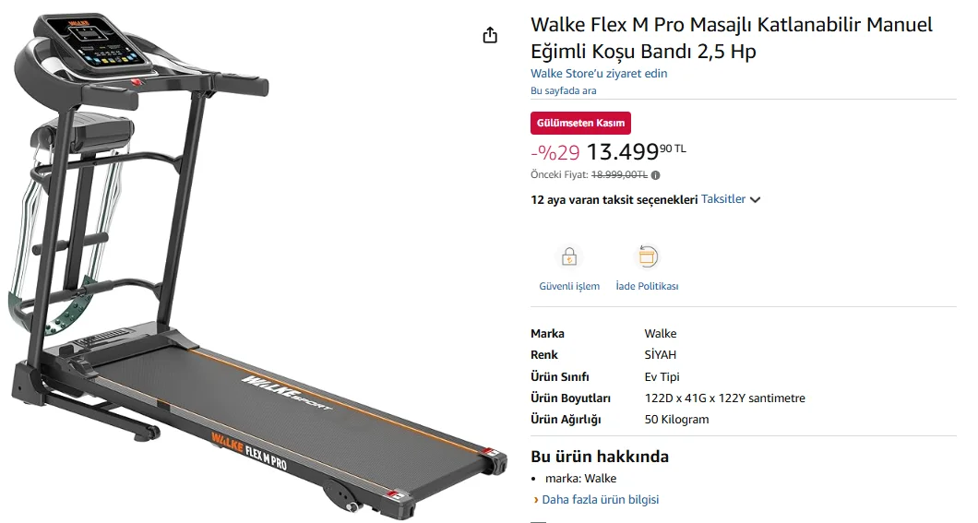The width and height of the screenshot is (978, 523).
Task: Click the İade Politikası return box icon
Action: coord(647,256)
